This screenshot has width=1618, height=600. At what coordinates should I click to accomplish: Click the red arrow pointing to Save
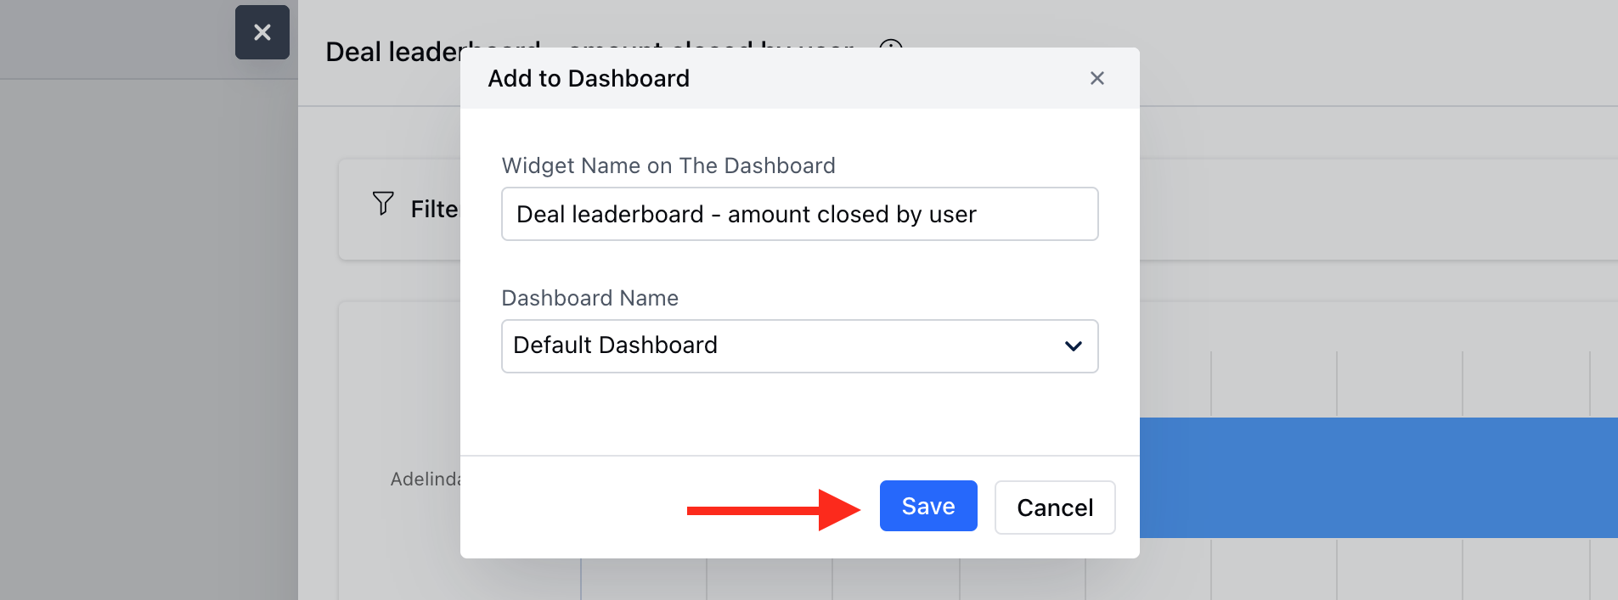[x=774, y=510]
